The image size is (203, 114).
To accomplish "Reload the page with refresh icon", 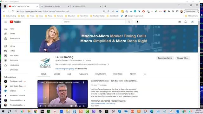I will [x=13, y=11].
